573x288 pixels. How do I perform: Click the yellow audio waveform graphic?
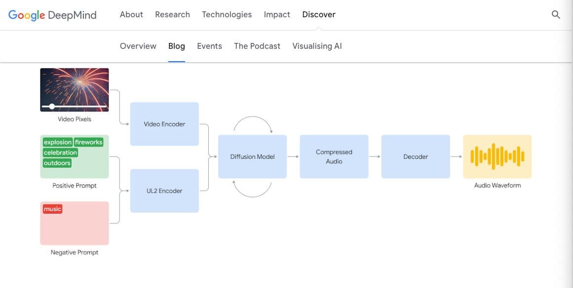pyautogui.click(x=497, y=156)
